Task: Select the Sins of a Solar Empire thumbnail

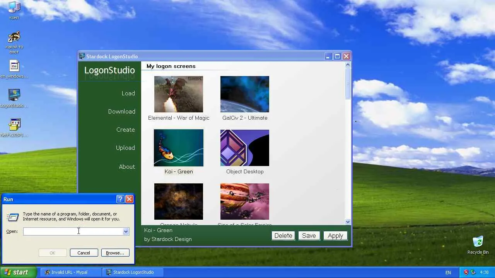Action: coord(245,202)
